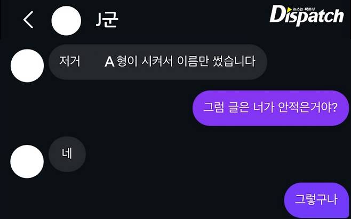351x219 pixels.
Task: Click the bold letter A in first message
Action: tap(109, 62)
